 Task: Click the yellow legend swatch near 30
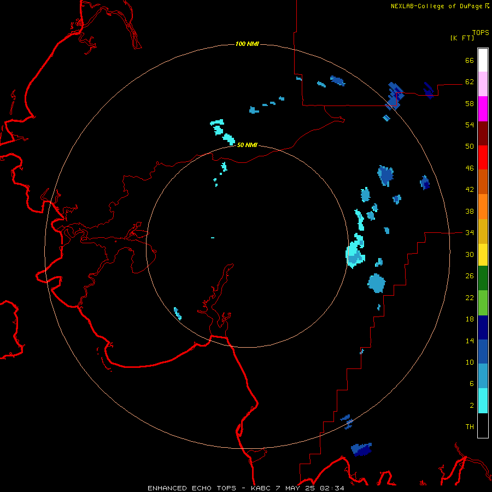(x=483, y=255)
